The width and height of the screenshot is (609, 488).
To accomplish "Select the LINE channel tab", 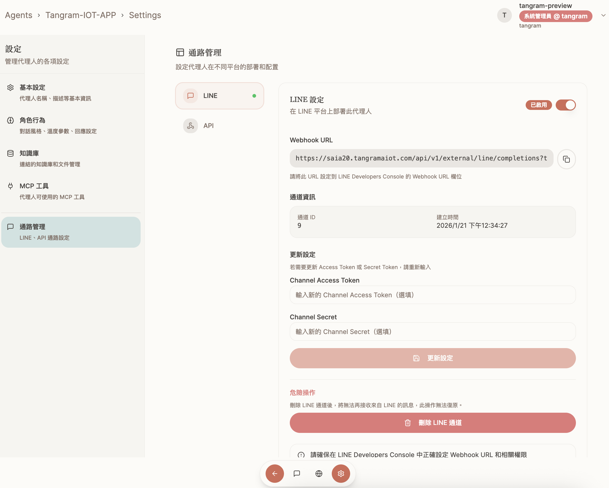I will (x=219, y=96).
